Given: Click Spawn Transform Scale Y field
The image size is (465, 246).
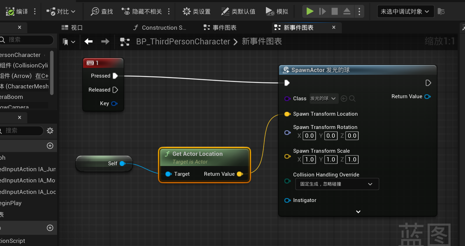Looking at the screenshot, I should [331, 159].
